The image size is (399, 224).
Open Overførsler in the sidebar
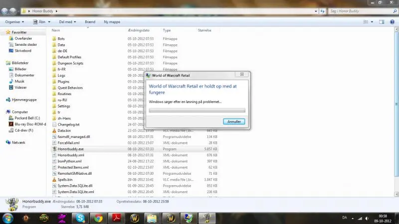coord(23,38)
